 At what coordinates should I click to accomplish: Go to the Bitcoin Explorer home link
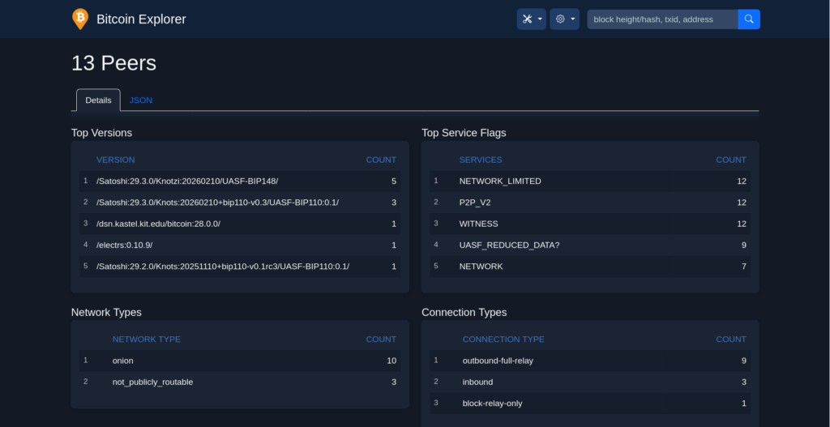141,19
